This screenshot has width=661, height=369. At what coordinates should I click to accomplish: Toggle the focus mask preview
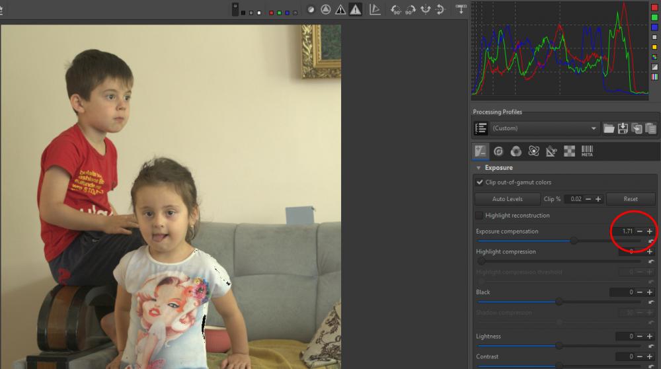tap(311, 9)
